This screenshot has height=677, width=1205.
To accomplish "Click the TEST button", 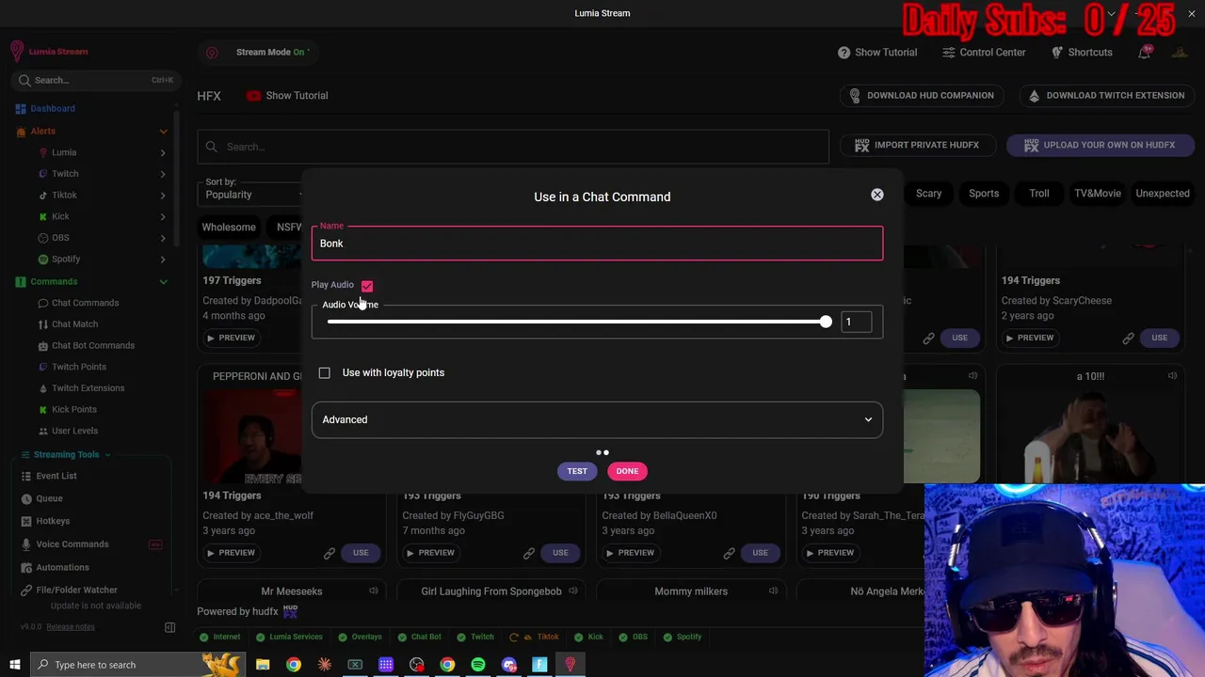I will (x=577, y=471).
